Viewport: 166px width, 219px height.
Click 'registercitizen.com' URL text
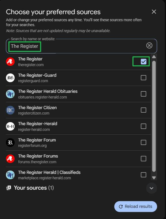point(34,113)
